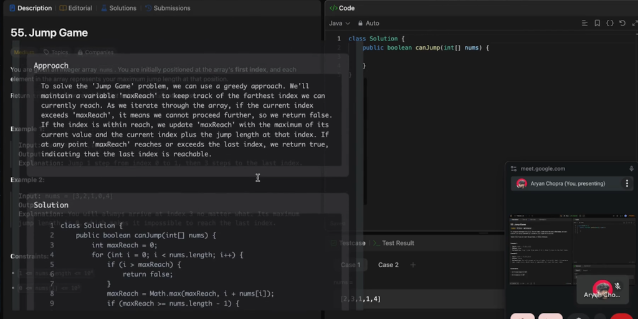This screenshot has height=319, width=638.
Task: Reset code with the undo arrow icon
Action: (622, 23)
